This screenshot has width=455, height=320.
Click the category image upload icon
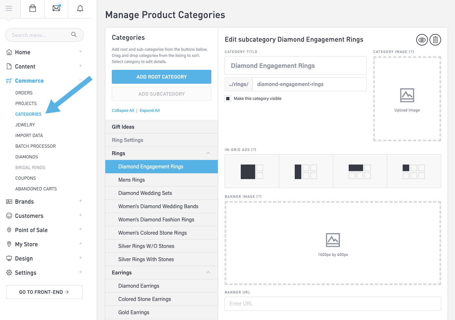(x=407, y=95)
